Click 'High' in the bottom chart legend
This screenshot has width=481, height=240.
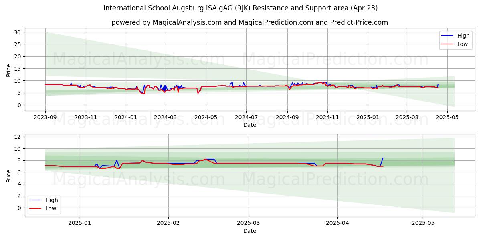coord(52,200)
